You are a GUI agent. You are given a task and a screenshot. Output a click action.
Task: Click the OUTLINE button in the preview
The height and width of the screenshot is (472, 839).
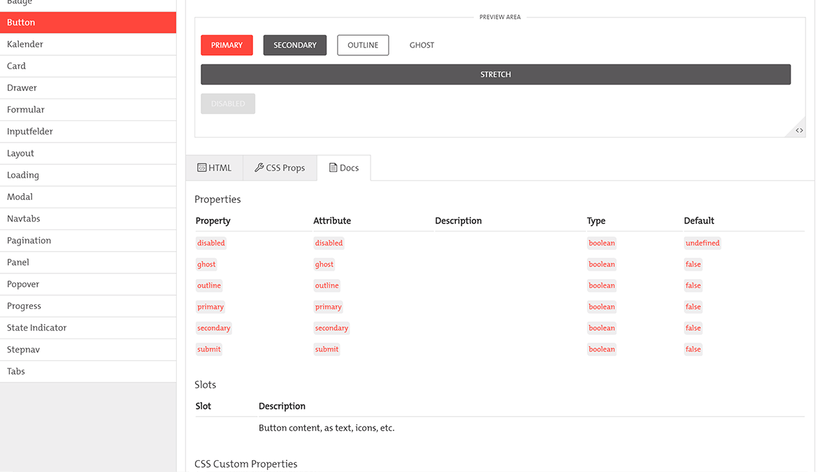(x=363, y=45)
